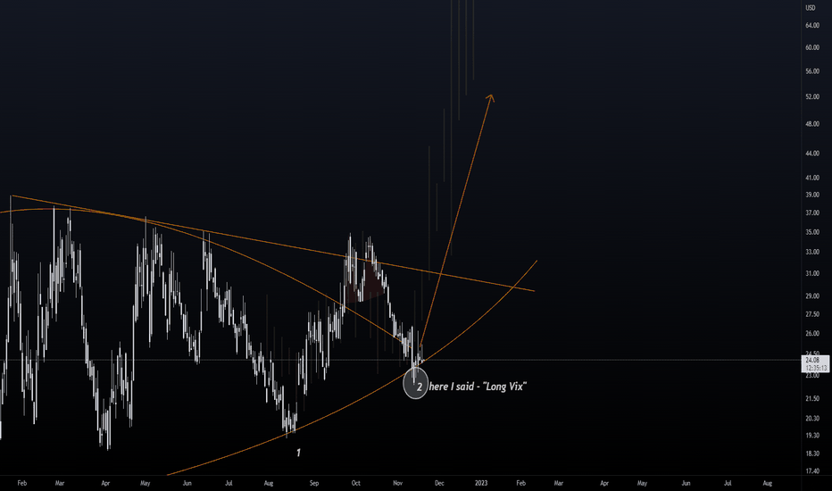Click the 27.50 price axis label
Viewport: 832px width, 491px height.
pyautogui.click(x=812, y=314)
